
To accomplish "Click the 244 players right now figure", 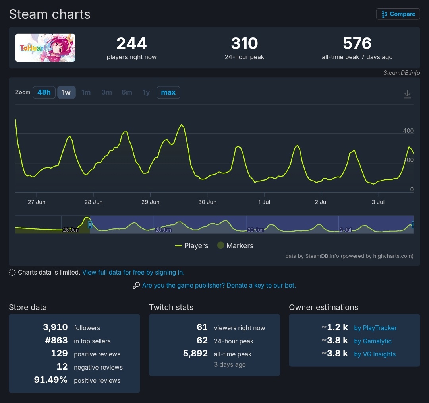I will tap(131, 43).
